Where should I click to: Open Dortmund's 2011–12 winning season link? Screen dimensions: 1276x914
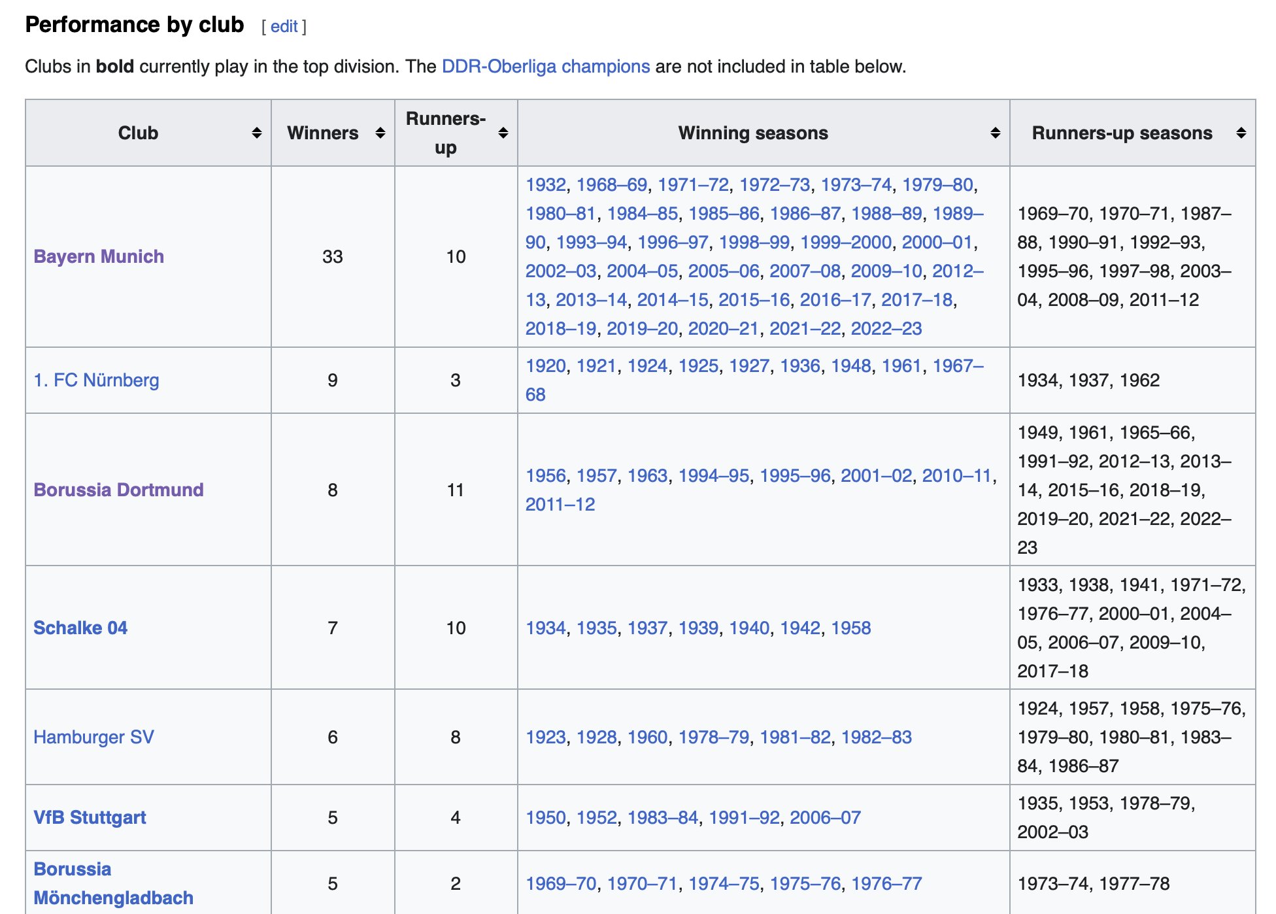point(560,504)
